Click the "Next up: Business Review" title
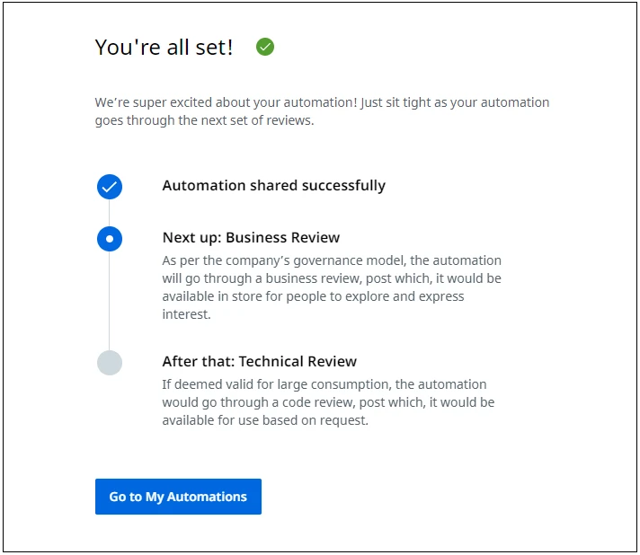 pos(251,237)
